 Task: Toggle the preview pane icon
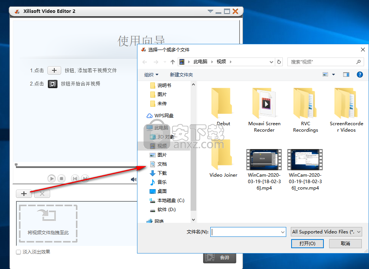346,75
